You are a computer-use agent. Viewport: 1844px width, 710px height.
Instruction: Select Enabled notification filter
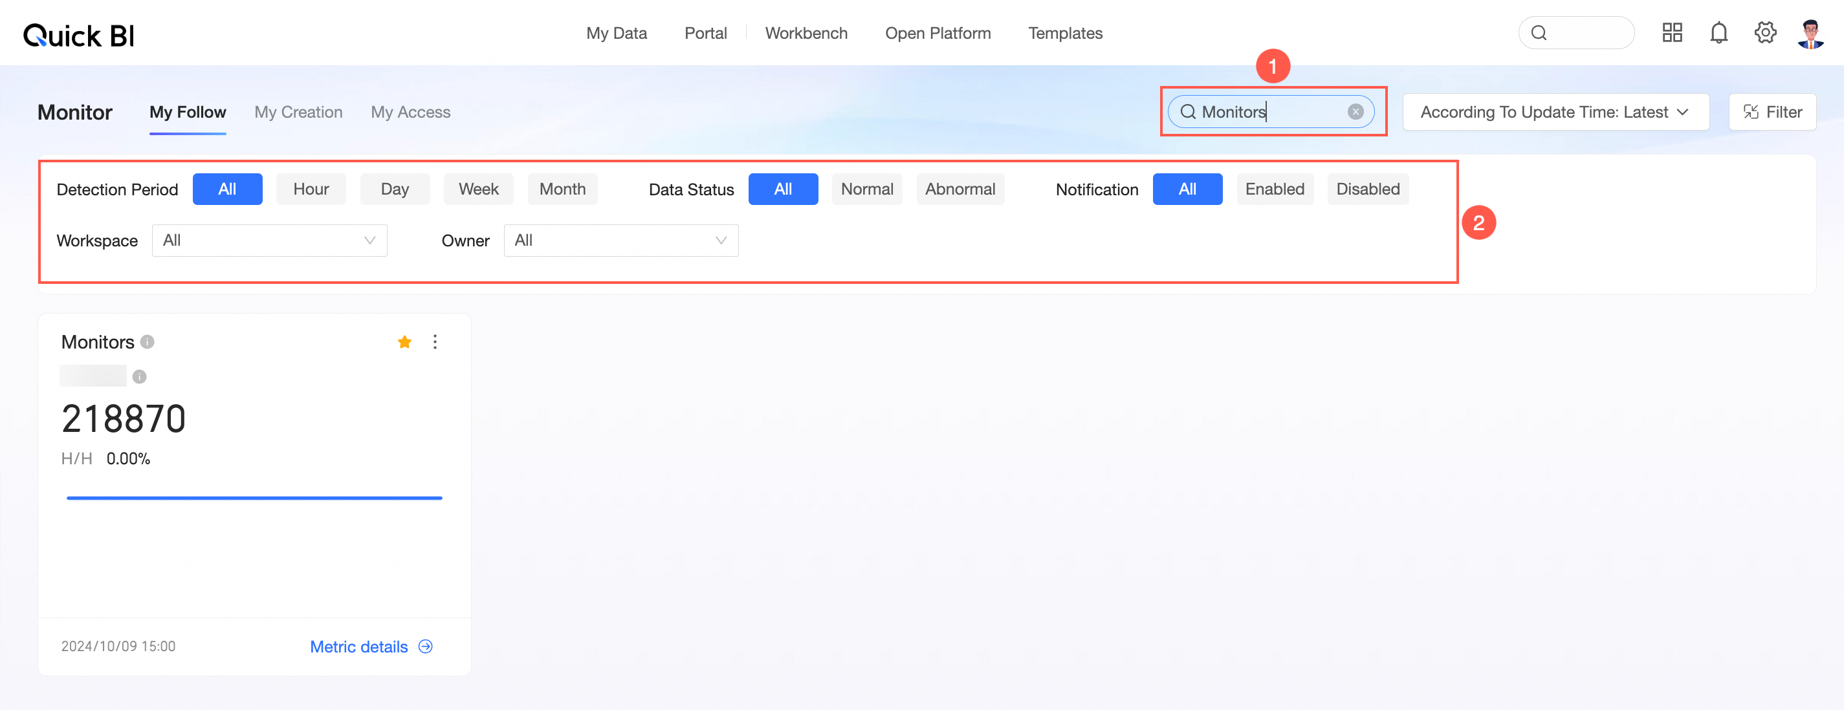pos(1274,189)
